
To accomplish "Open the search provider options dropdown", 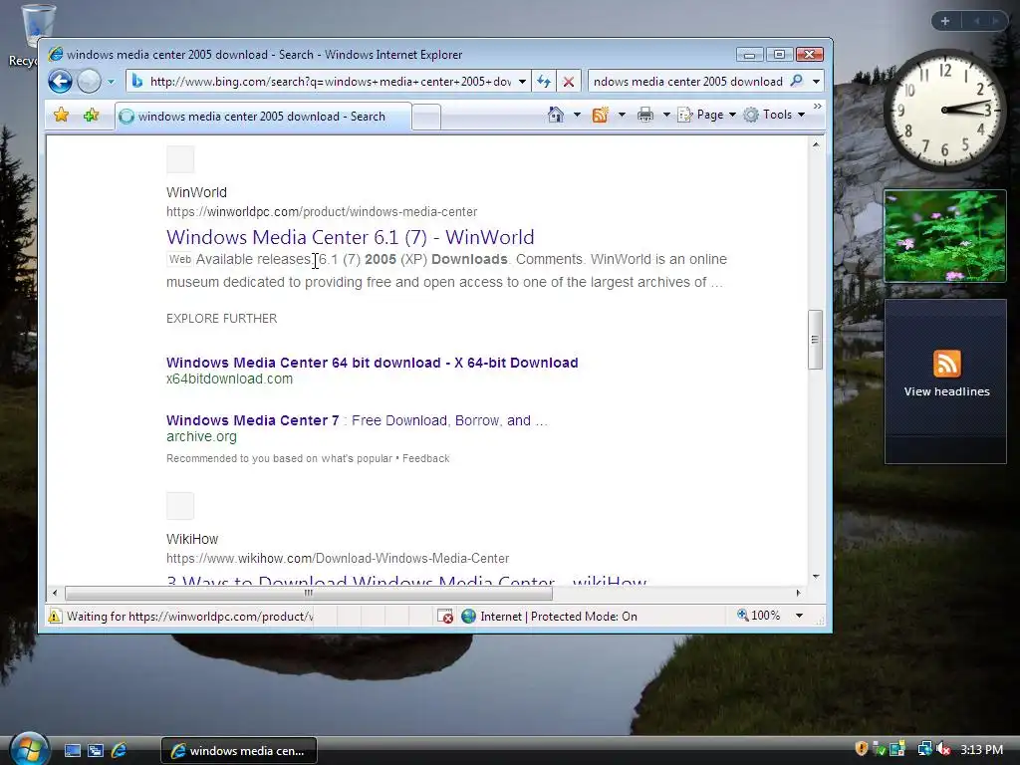I will (816, 82).
